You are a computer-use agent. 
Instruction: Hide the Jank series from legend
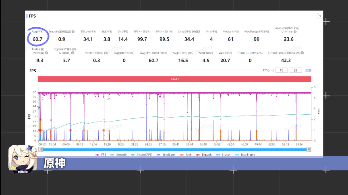point(188,154)
